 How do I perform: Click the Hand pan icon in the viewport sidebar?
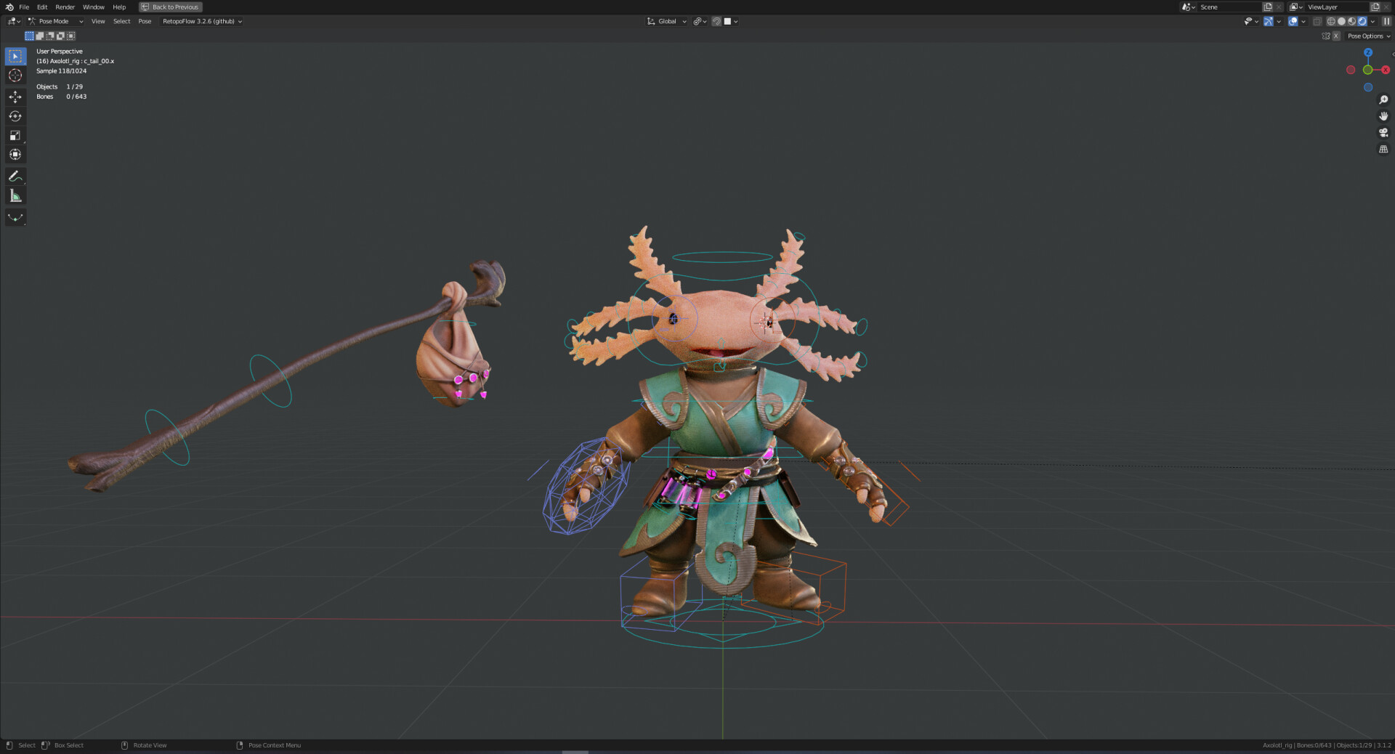pos(1384,115)
